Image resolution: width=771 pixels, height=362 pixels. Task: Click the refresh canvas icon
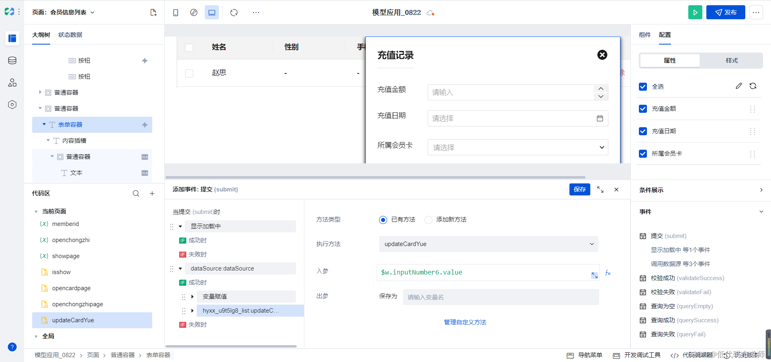234,13
